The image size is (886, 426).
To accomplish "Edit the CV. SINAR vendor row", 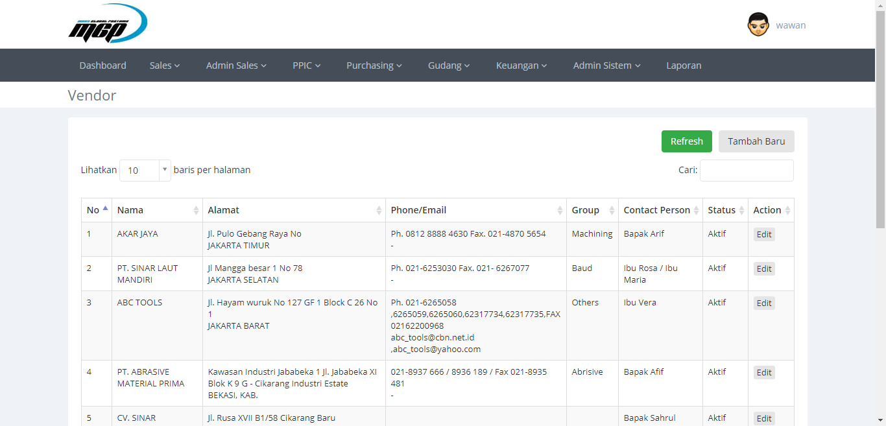I will [x=764, y=419].
